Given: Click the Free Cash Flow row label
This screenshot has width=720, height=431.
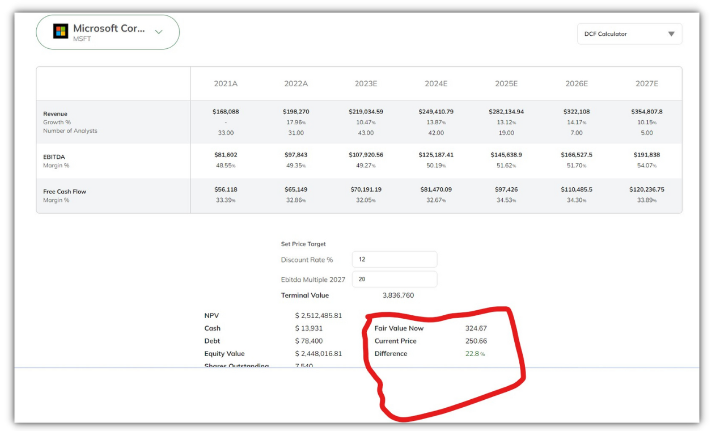Looking at the screenshot, I should (65, 192).
